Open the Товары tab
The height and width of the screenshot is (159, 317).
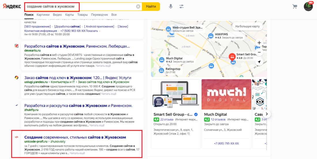(x=82, y=15)
